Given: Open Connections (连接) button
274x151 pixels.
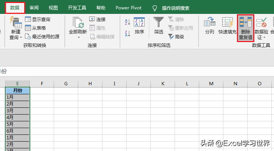Looking at the screenshot, I should 98,19.
